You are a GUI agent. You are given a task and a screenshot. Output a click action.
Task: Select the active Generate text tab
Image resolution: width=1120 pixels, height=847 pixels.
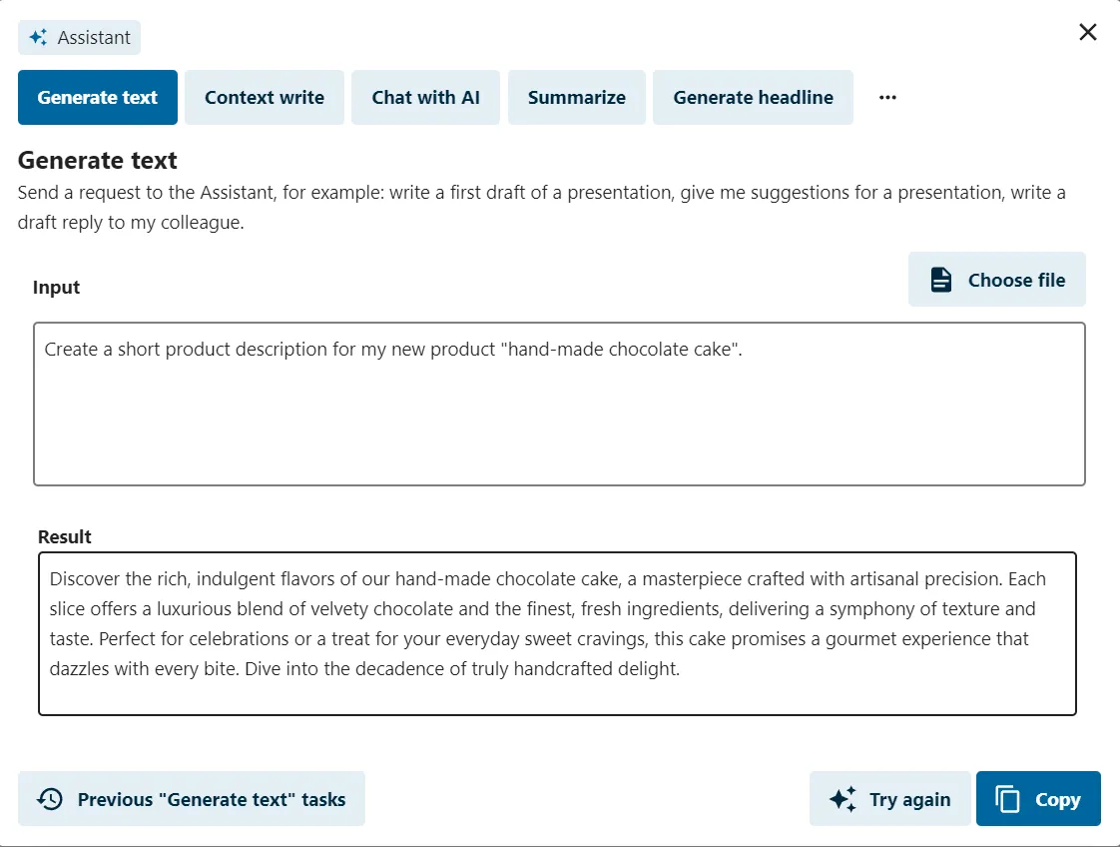98,97
